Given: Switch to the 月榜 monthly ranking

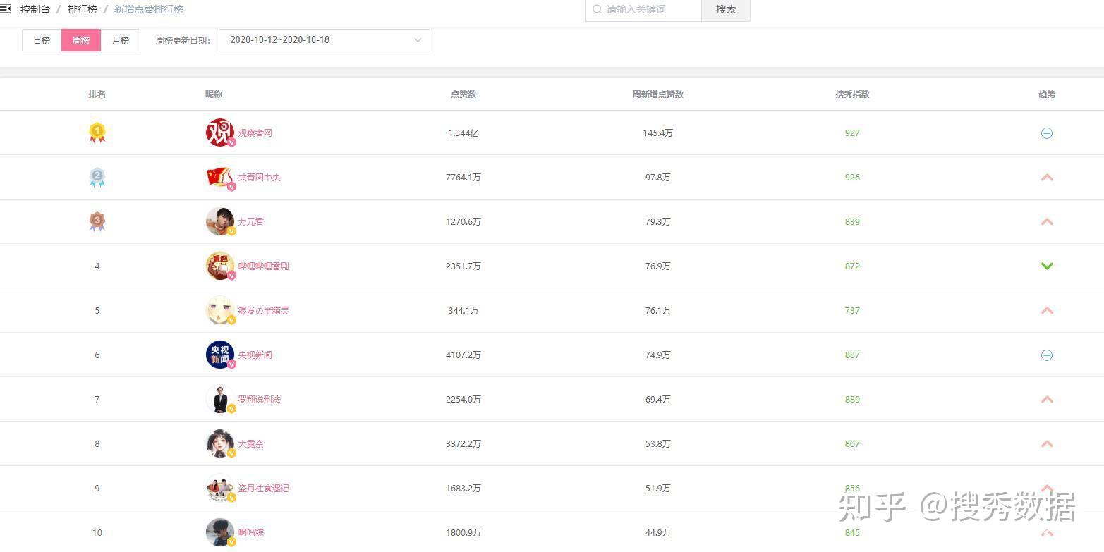Looking at the screenshot, I should tap(121, 40).
